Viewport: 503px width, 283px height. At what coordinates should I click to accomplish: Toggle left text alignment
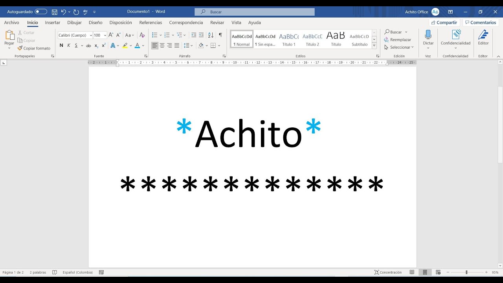[155, 46]
